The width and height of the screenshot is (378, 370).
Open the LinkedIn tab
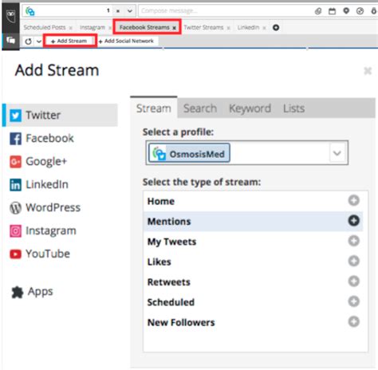pos(248,27)
